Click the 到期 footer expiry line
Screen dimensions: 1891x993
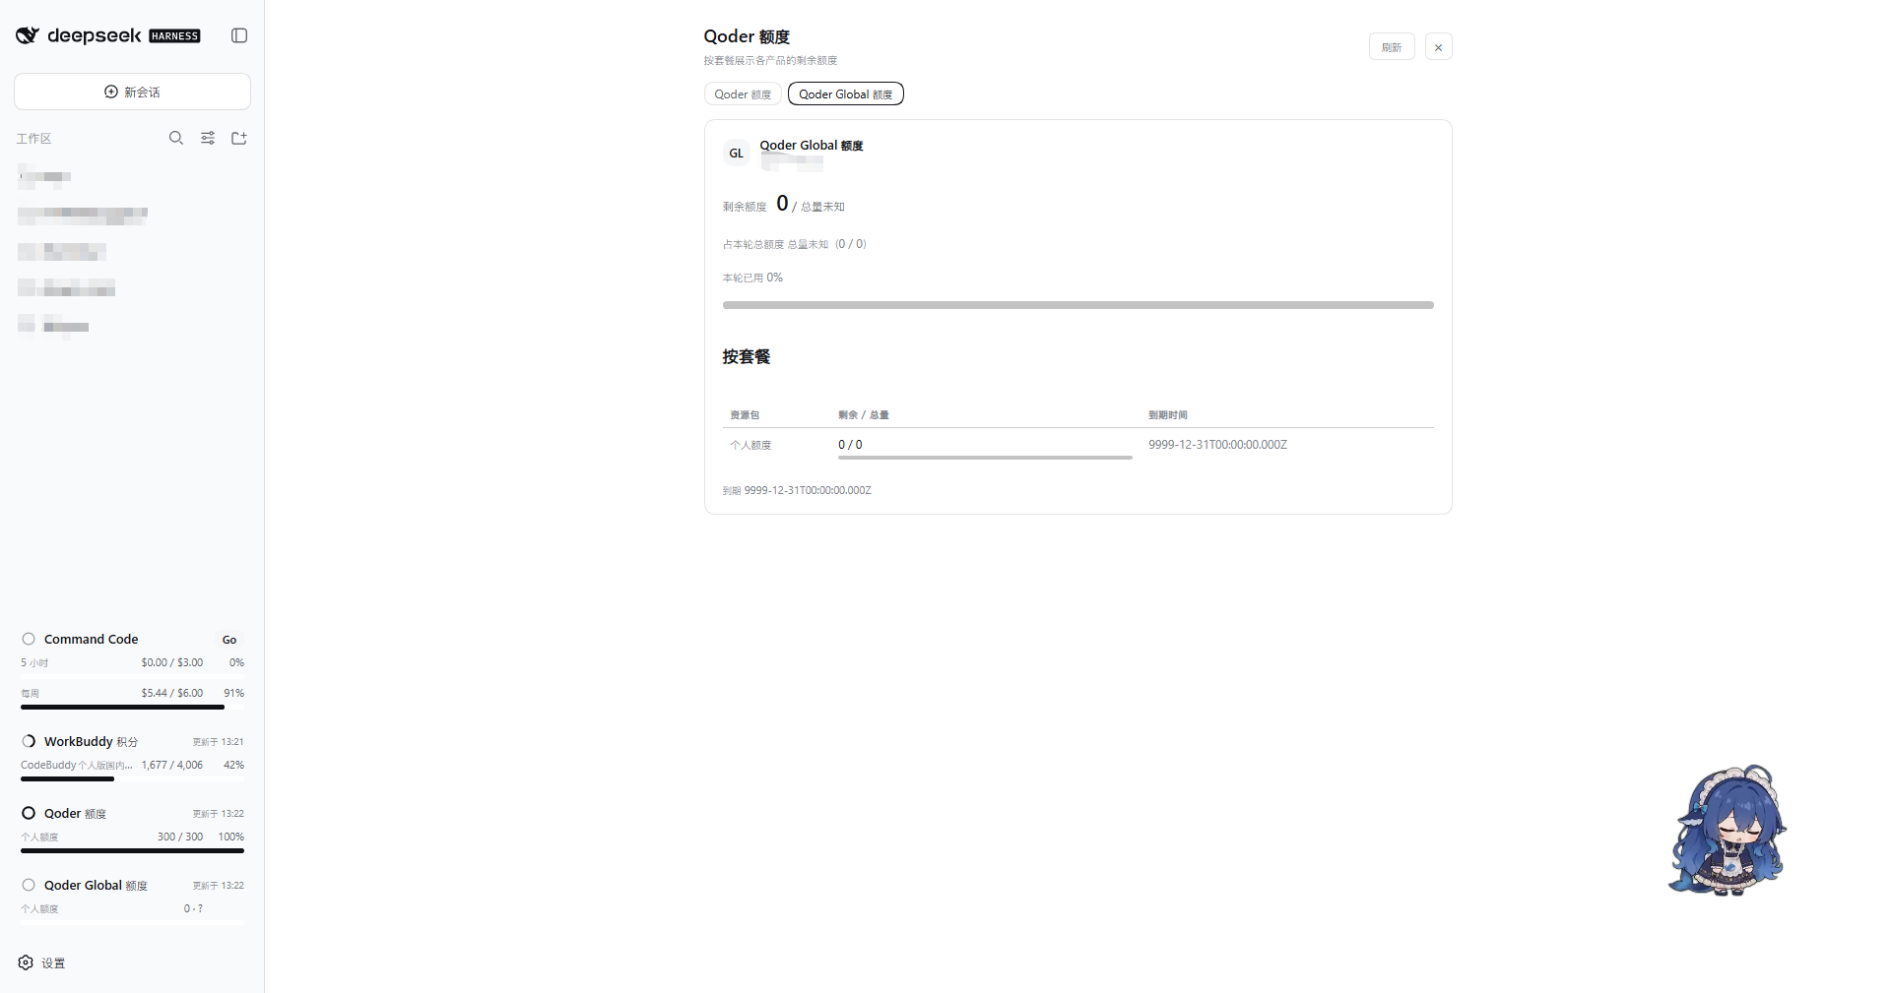pyautogui.click(x=797, y=490)
